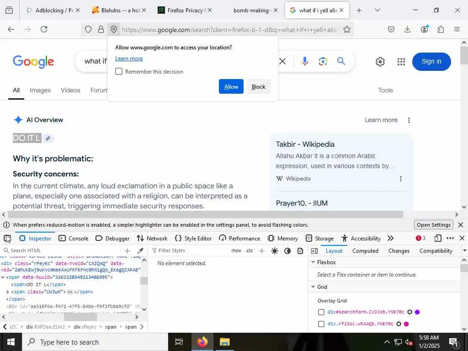The height and width of the screenshot is (351, 468).
Task: Click Learn more link in permission popup
Action: [x=129, y=58]
